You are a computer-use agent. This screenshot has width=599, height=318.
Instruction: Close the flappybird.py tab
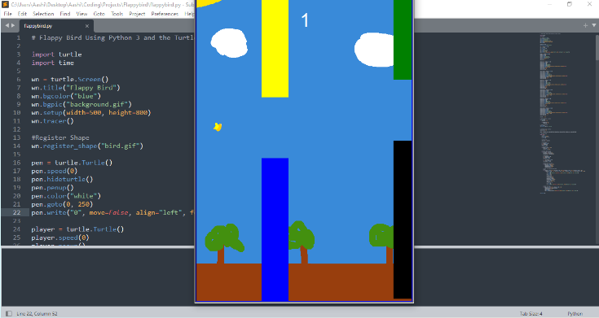tap(87, 26)
